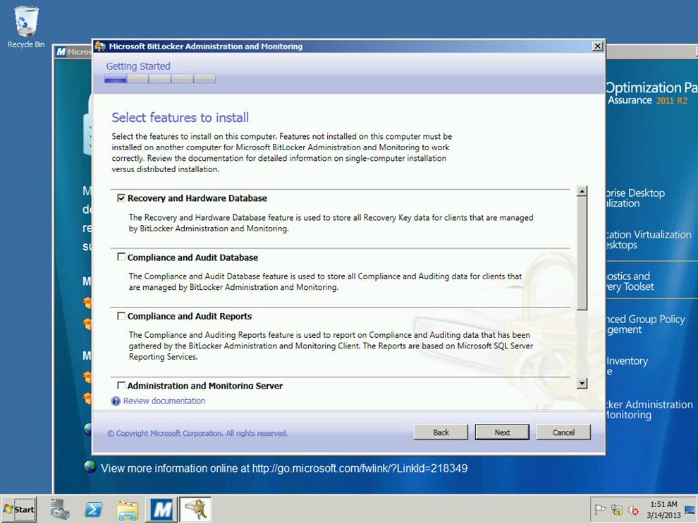Open the Recycle Bin desktop icon

(26, 27)
